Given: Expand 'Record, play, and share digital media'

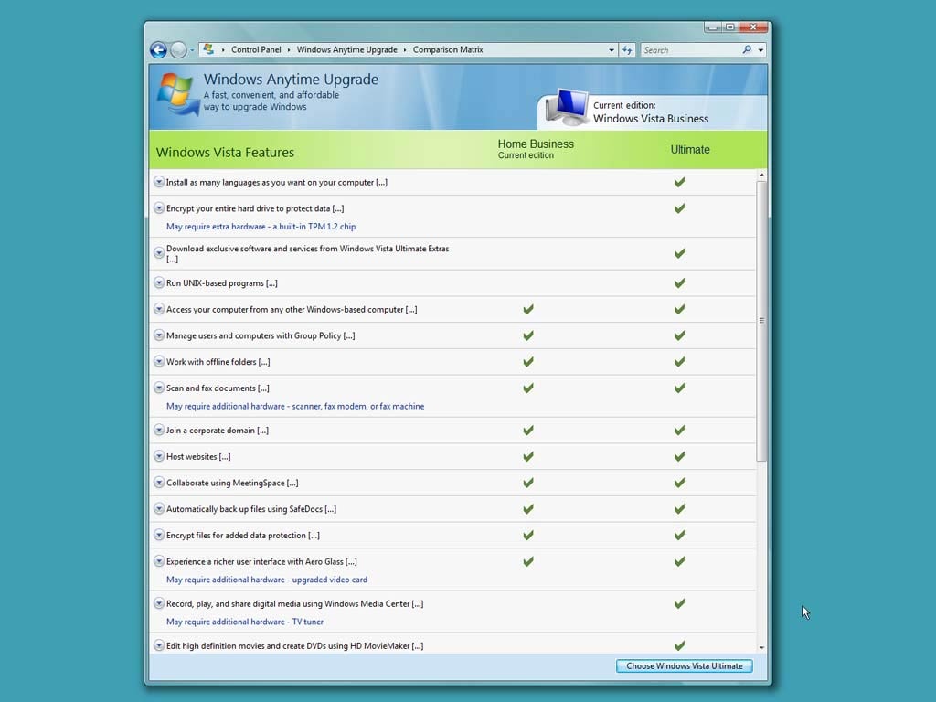Looking at the screenshot, I should (x=159, y=603).
